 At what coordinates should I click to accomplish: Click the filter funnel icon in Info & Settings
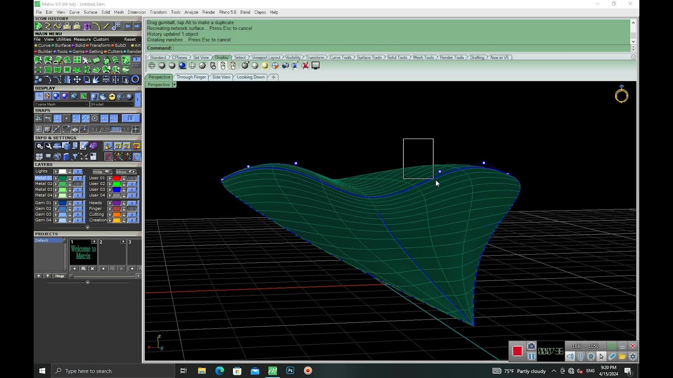coord(75,156)
